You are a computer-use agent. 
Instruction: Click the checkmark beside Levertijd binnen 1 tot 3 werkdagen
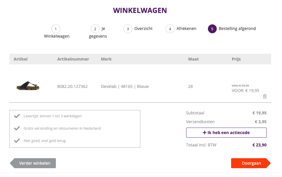(17, 116)
